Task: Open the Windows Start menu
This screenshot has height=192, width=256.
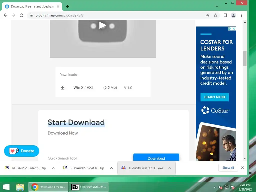Action: pyautogui.click(x=6, y=187)
